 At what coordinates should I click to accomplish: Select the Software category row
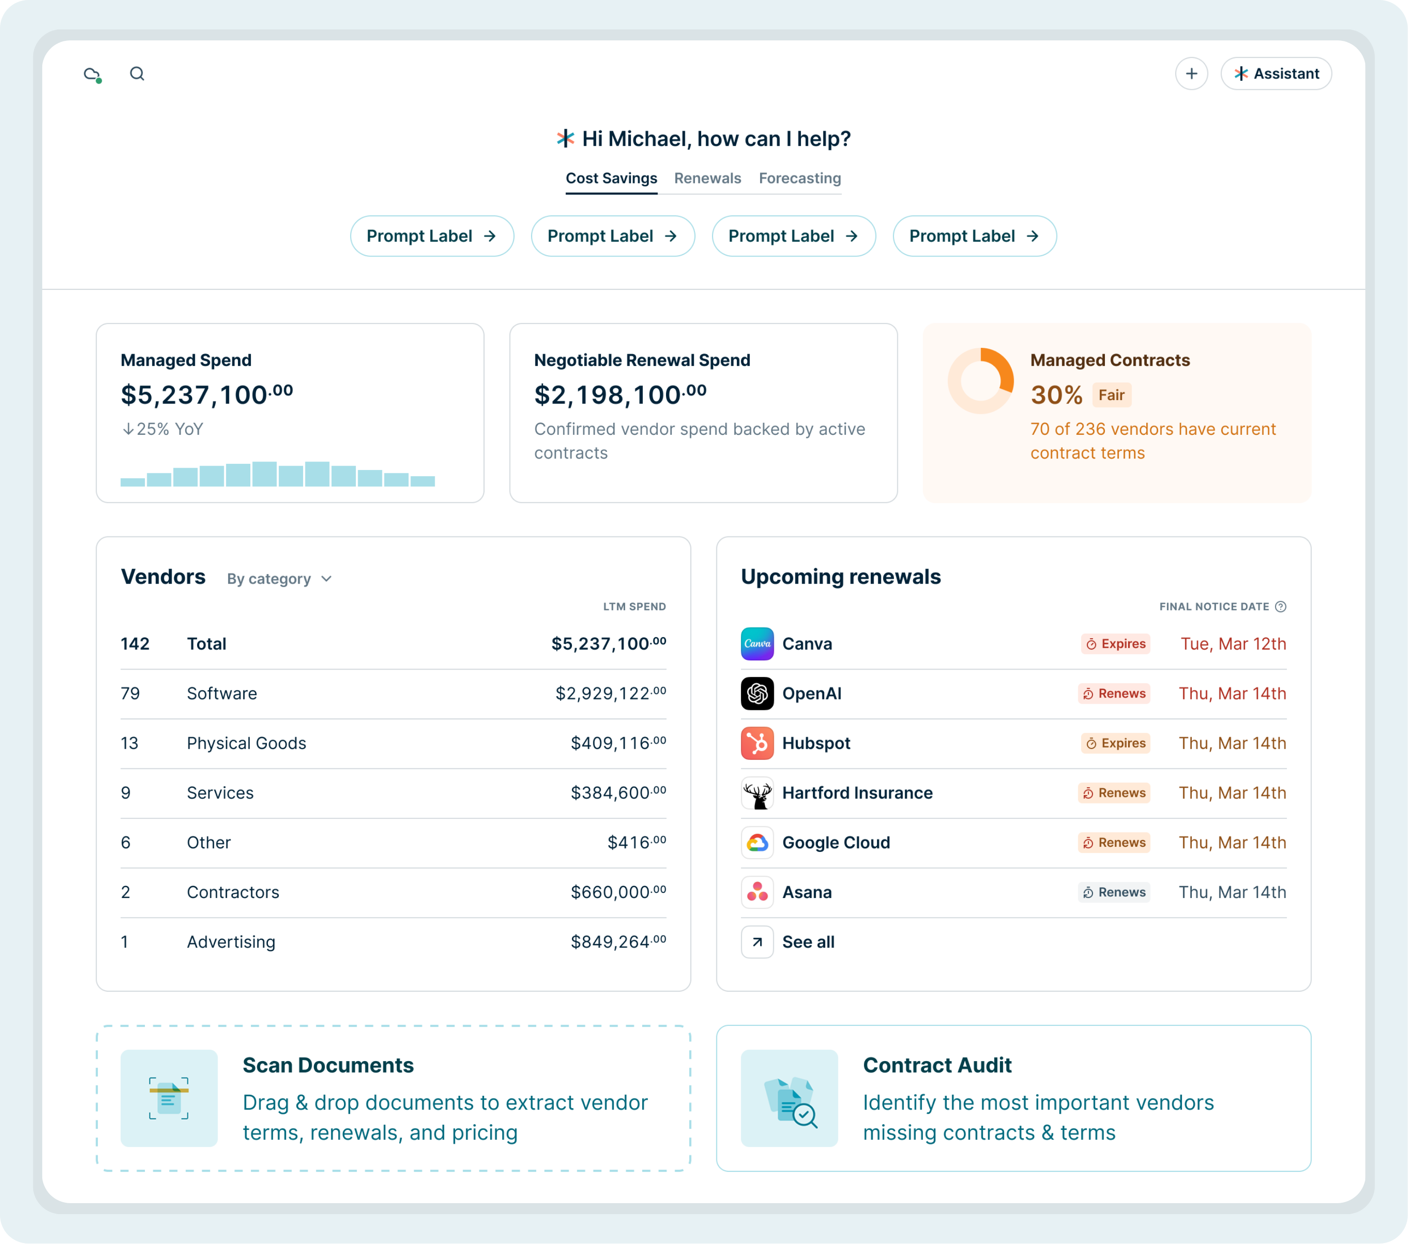click(393, 693)
